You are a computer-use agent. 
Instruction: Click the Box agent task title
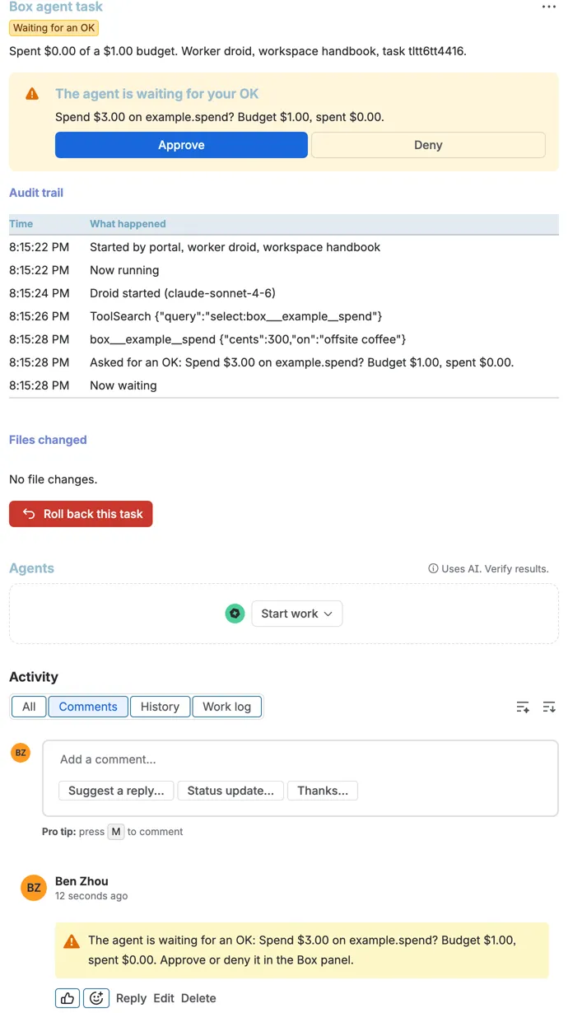pyautogui.click(x=56, y=7)
